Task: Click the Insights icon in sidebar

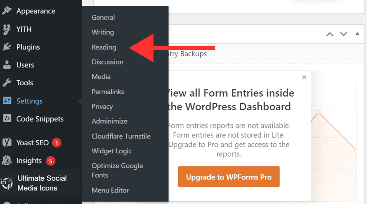Action: click(7, 160)
